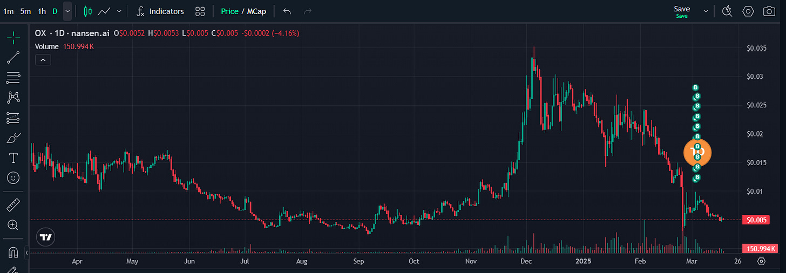
Task: Select the crosshair cursor tool
Action: (x=13, y=38)
